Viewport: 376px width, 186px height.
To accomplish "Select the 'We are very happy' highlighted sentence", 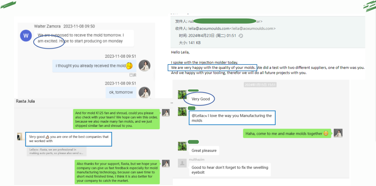I will [212, 68].
